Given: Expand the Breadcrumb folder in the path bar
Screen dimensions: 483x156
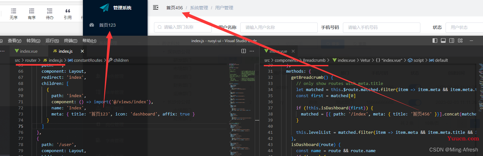Looking at the screenshot, I should point(316,60).
